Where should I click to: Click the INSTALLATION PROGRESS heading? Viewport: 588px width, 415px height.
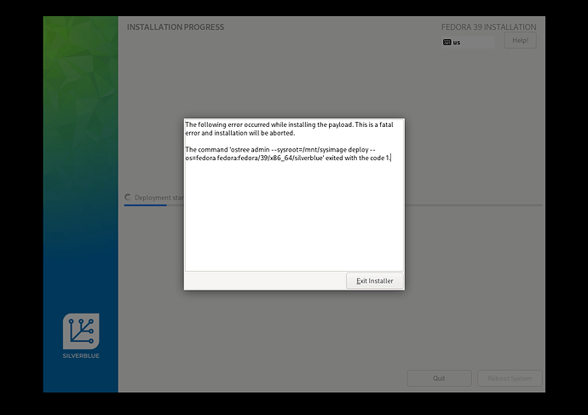pyautogui.click(x=176, y=27)
